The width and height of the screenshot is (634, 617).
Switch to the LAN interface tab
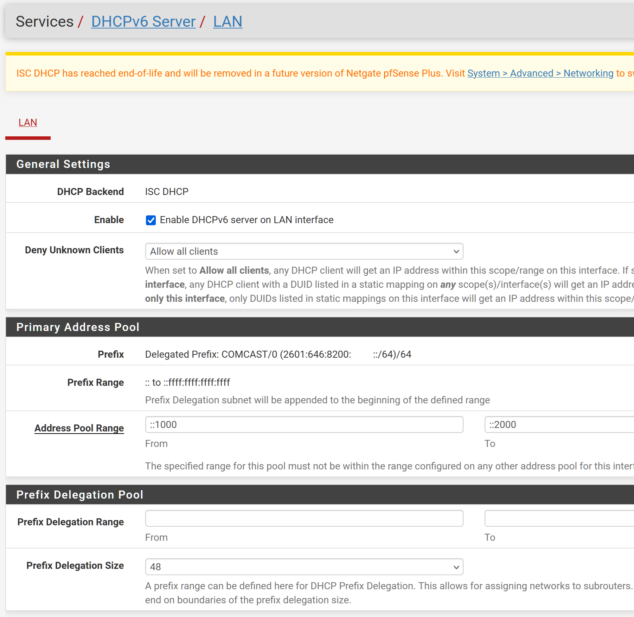click(28, 122)
